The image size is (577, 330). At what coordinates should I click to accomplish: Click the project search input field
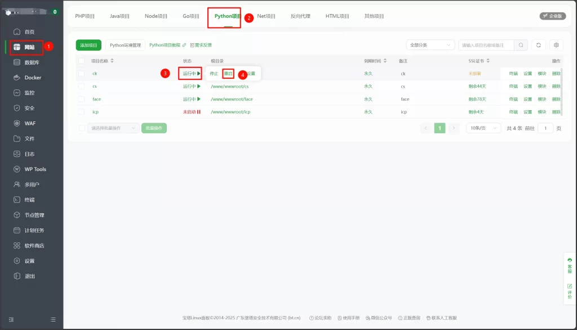(486, 45)
